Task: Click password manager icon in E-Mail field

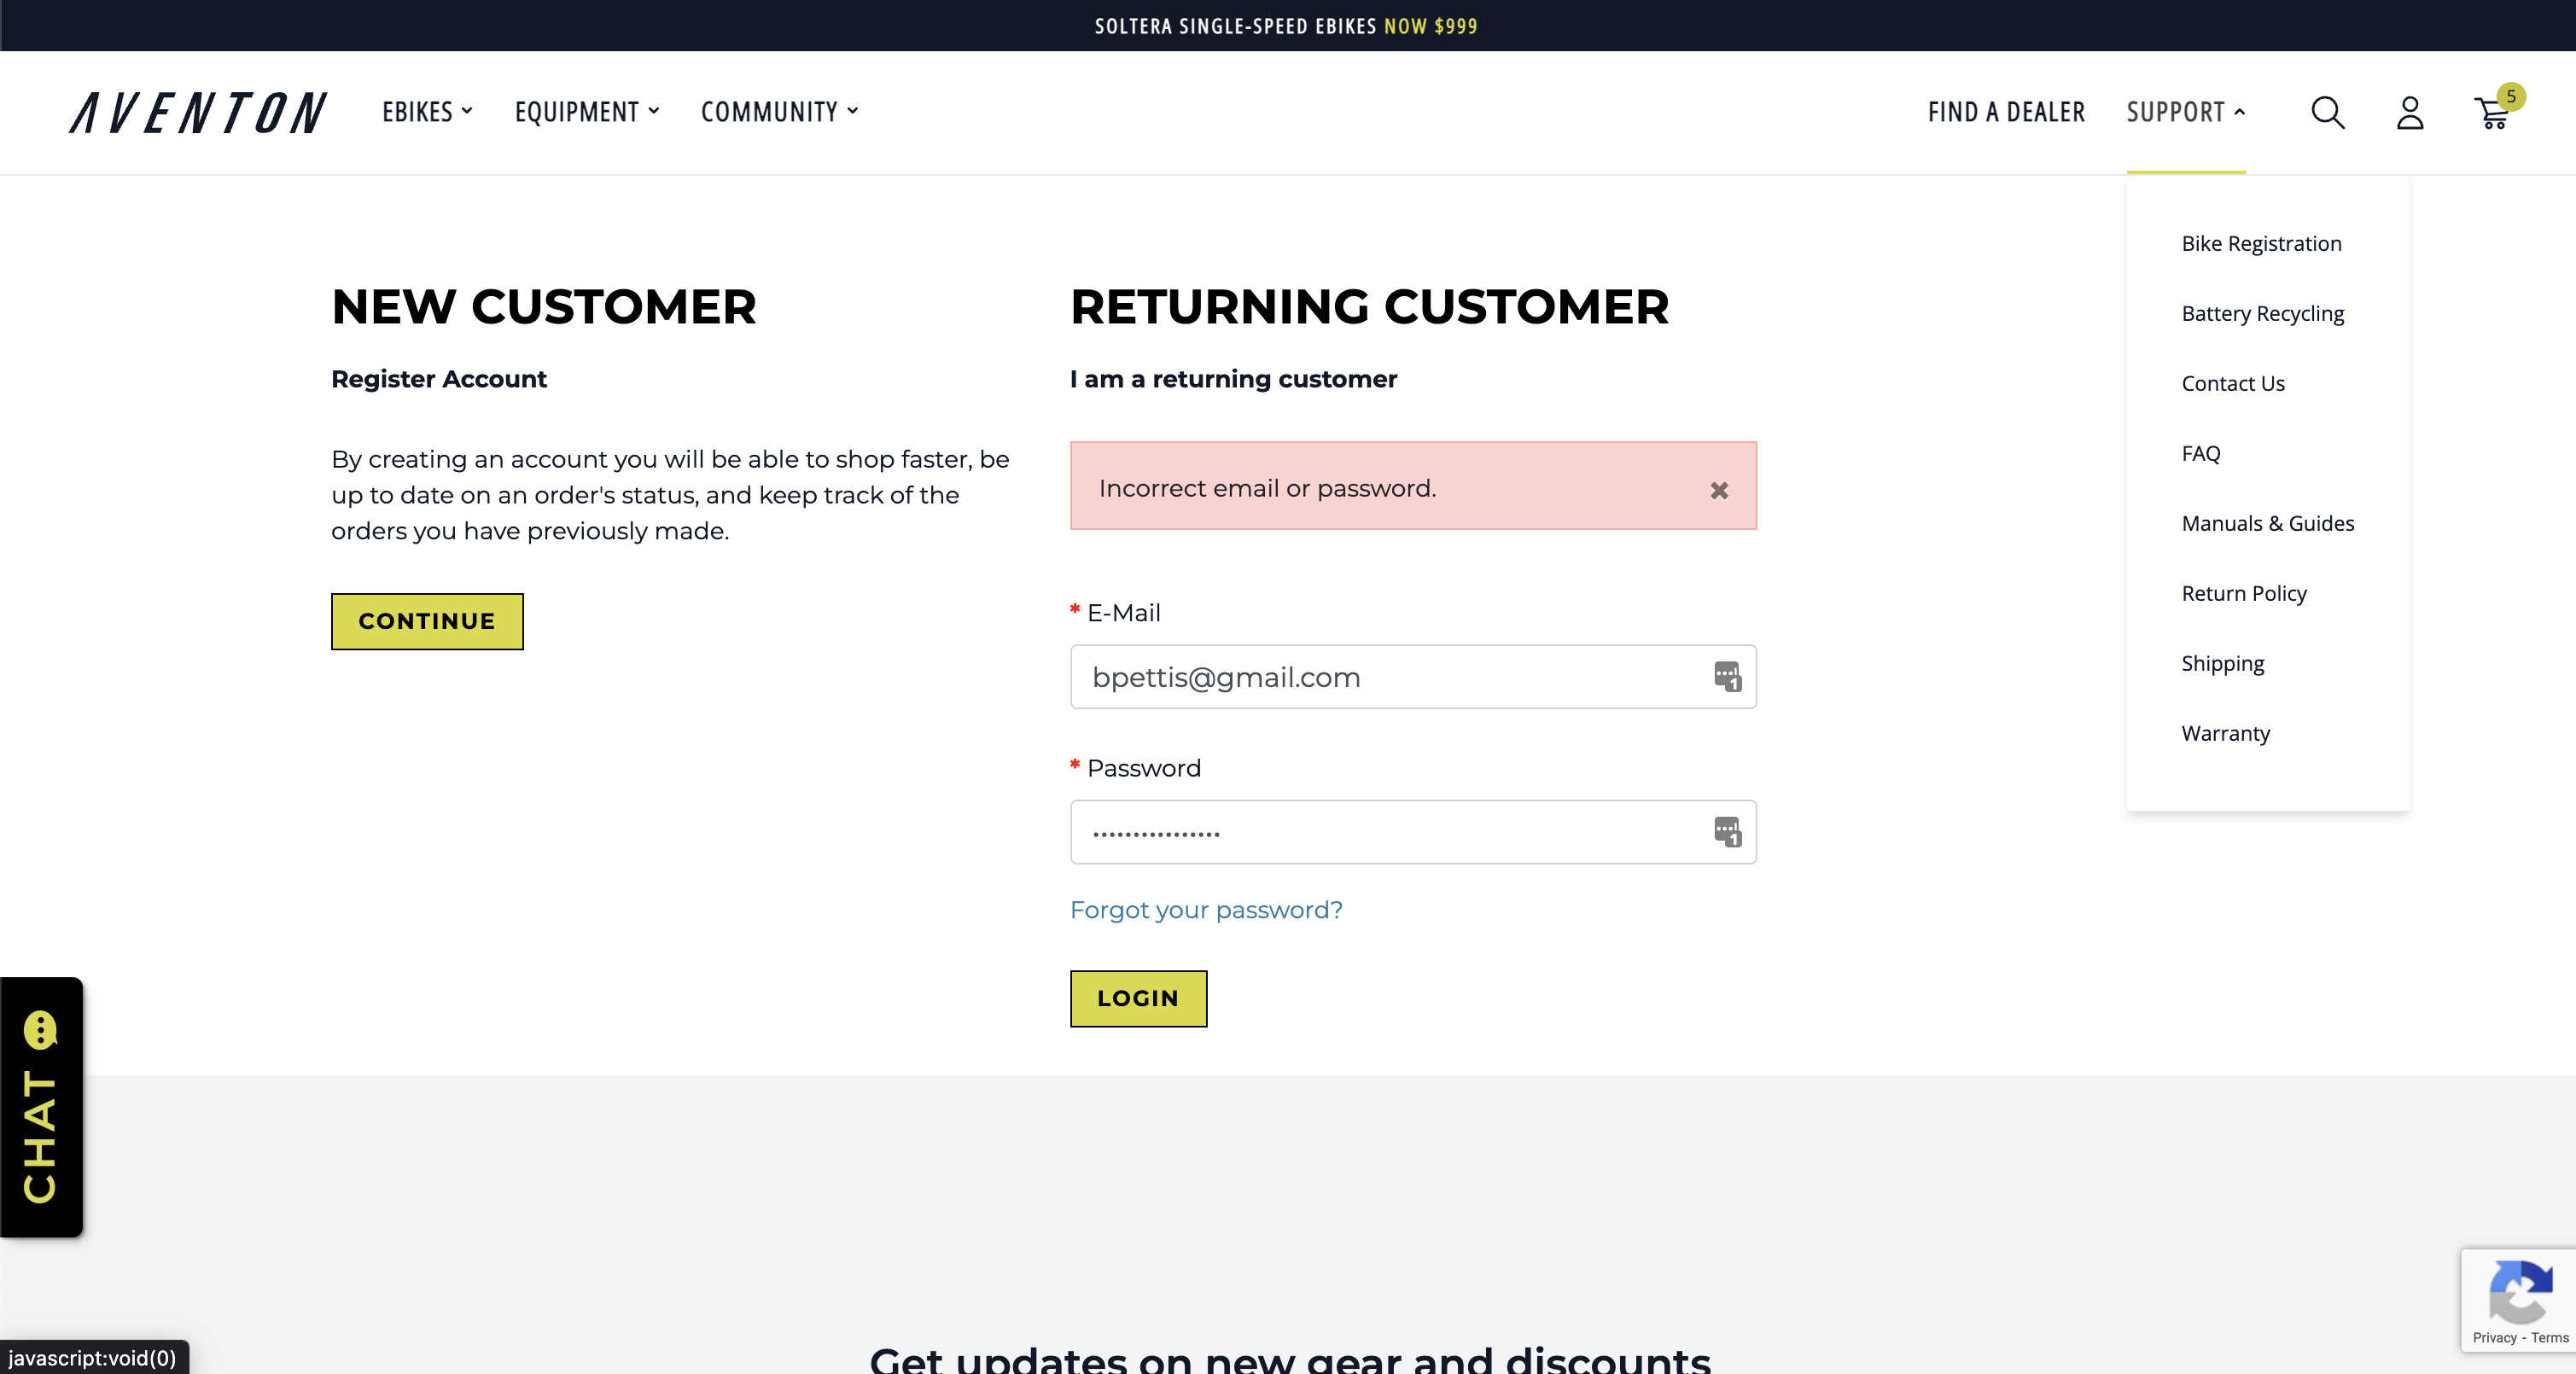Action: (x=1727, y=676)
